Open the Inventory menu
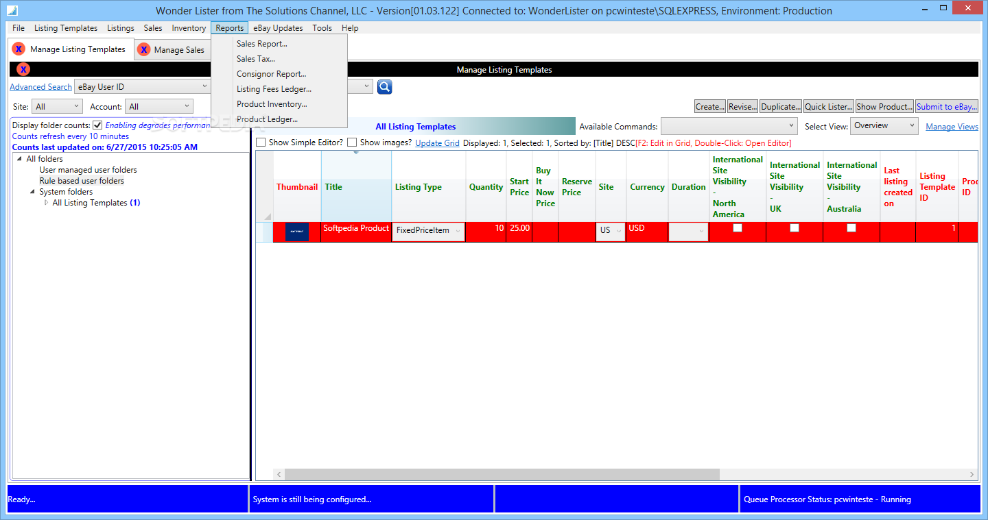The image size is (988, 520). (189, 28)
